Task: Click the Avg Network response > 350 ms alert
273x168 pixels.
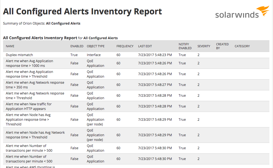Action: point(35,85)
